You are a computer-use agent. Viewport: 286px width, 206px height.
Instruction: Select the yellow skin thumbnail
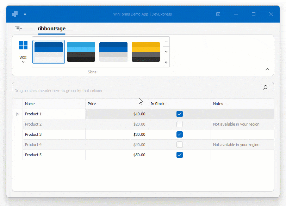point(145,51)
